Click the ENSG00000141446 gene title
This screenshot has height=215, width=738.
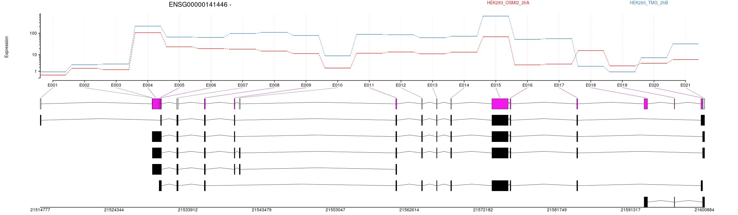(200, 5)
